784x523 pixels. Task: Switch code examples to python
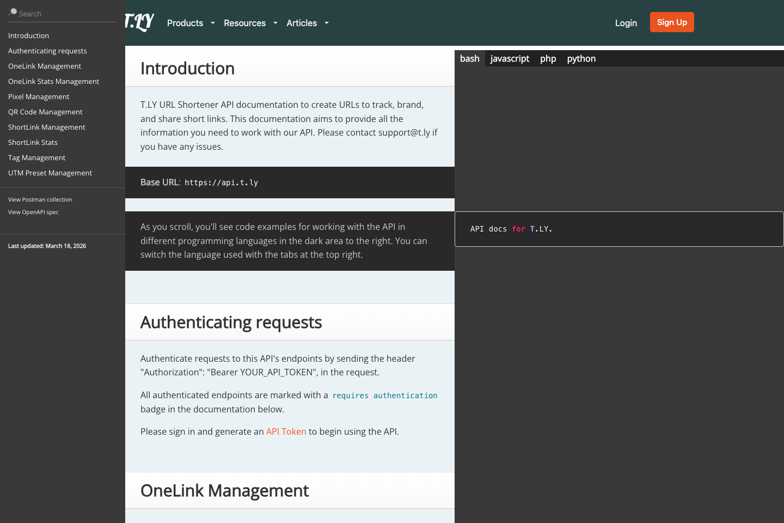[x=581, y=58]
